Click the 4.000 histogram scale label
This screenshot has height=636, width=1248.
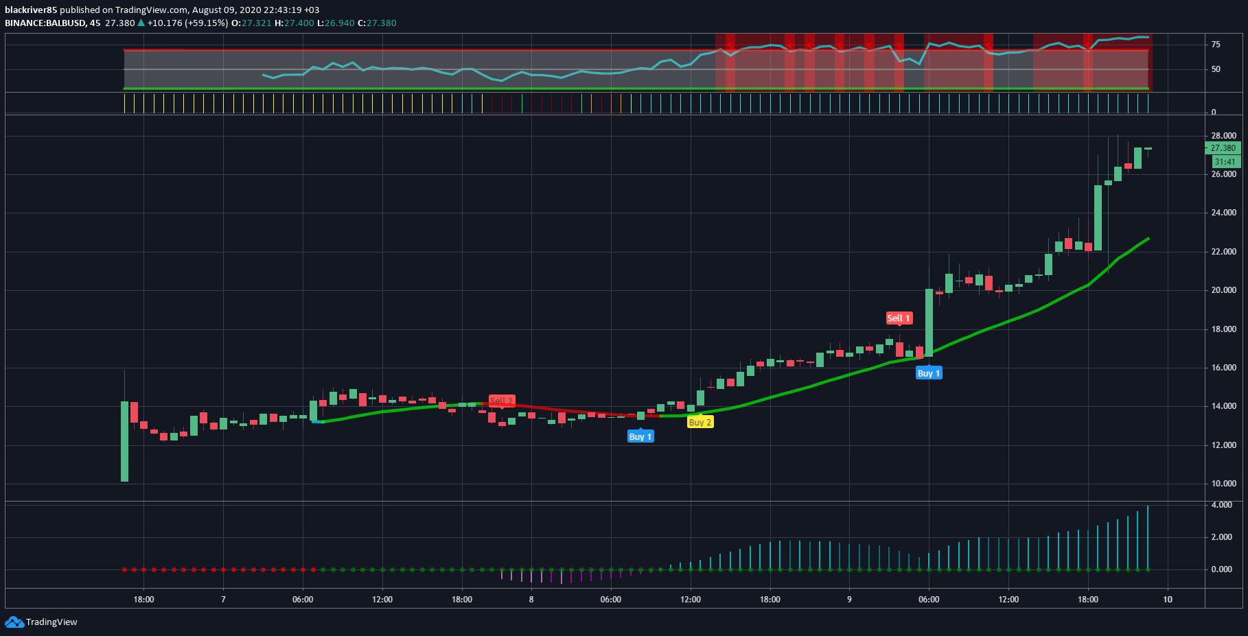click(1221, 505)
